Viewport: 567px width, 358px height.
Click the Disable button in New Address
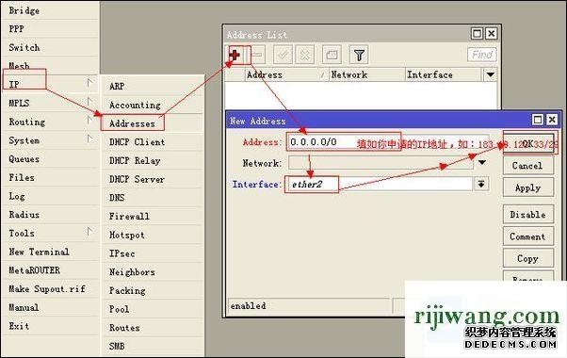[528, 215]
